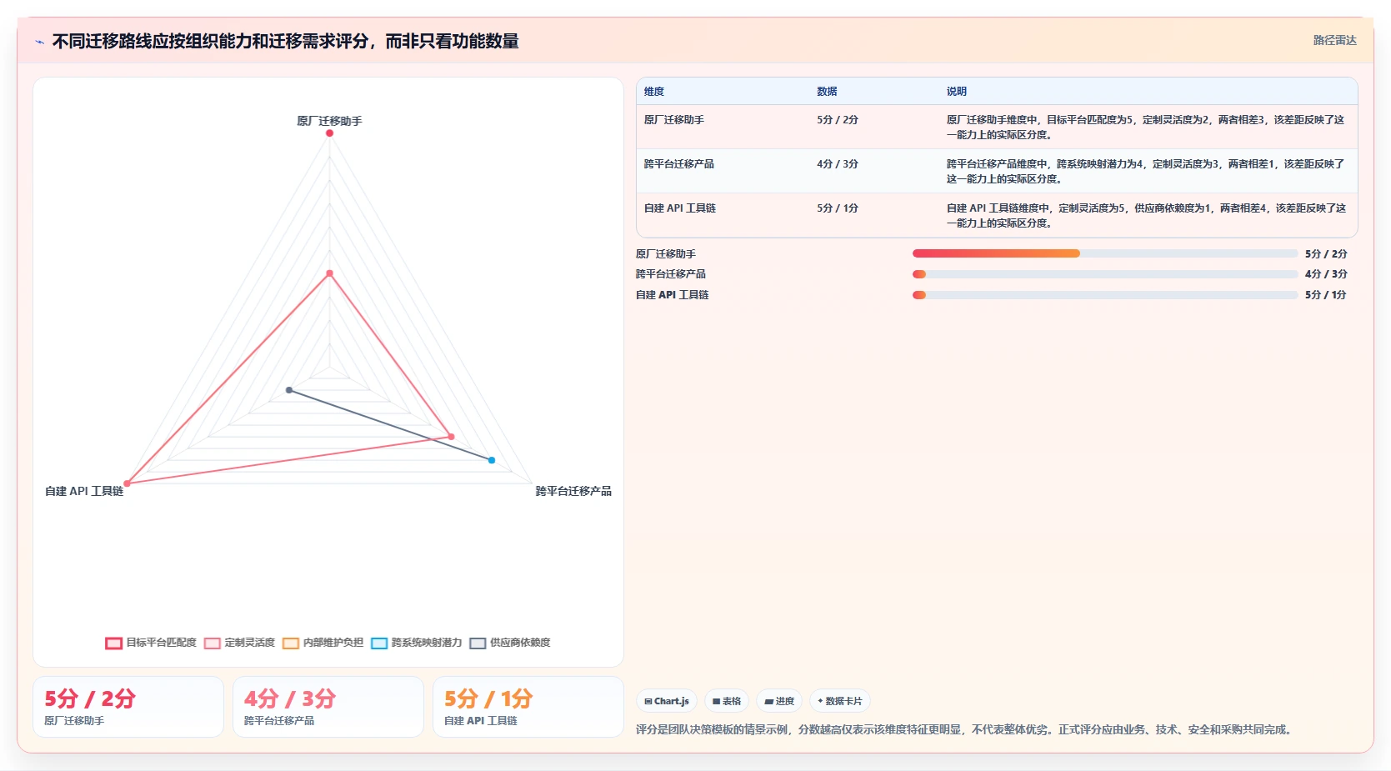1391x771 pixels.
Task: Click the 5分 / 2分 value in the table
Action: click(x=838, y=120)
